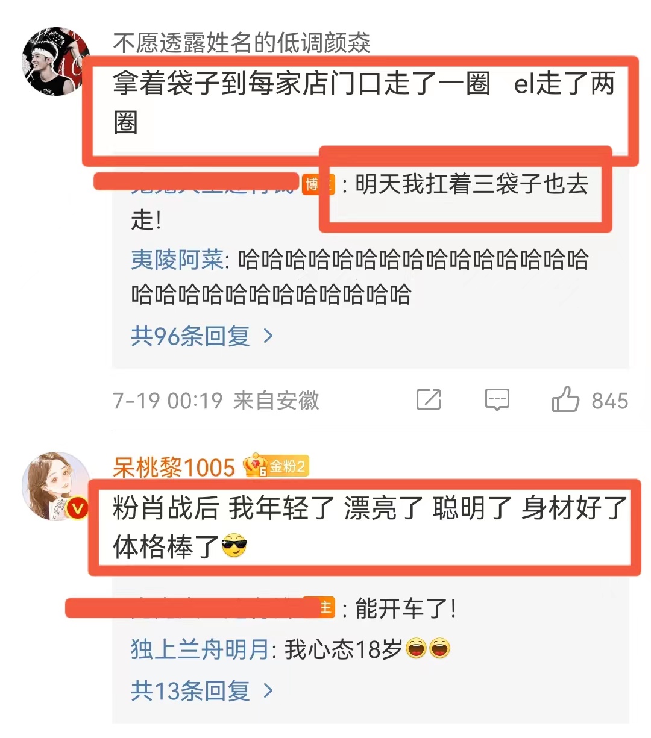Tap the share/repost icon under first comment
This screenshot has height=738, width=651.
[x=429, y=399]
